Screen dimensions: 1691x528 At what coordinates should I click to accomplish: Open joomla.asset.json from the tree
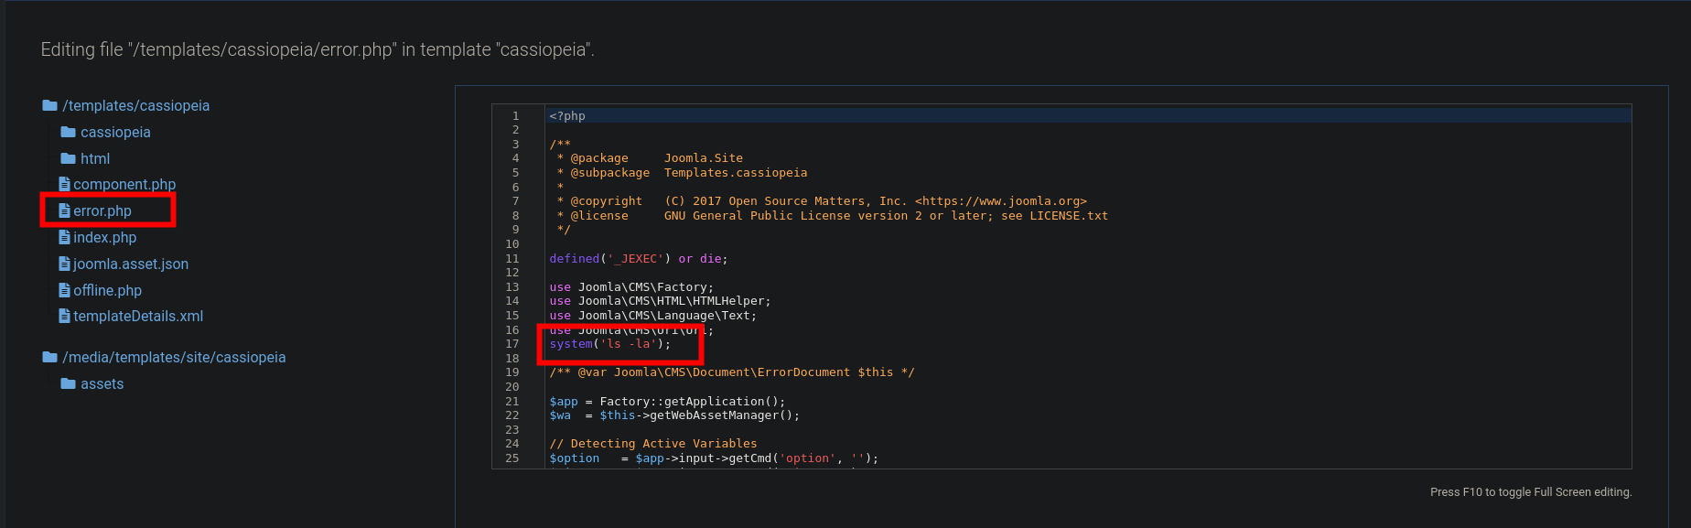pyautogui.click(x=131, y=264)
